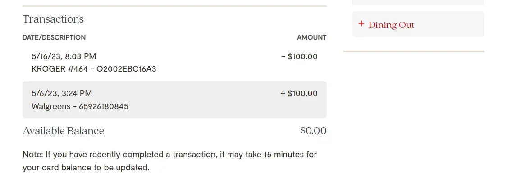Screen dimensions: 507x196
Task: Click the second line of the note text
Action: pyautogui.click(x=86, y=168)
